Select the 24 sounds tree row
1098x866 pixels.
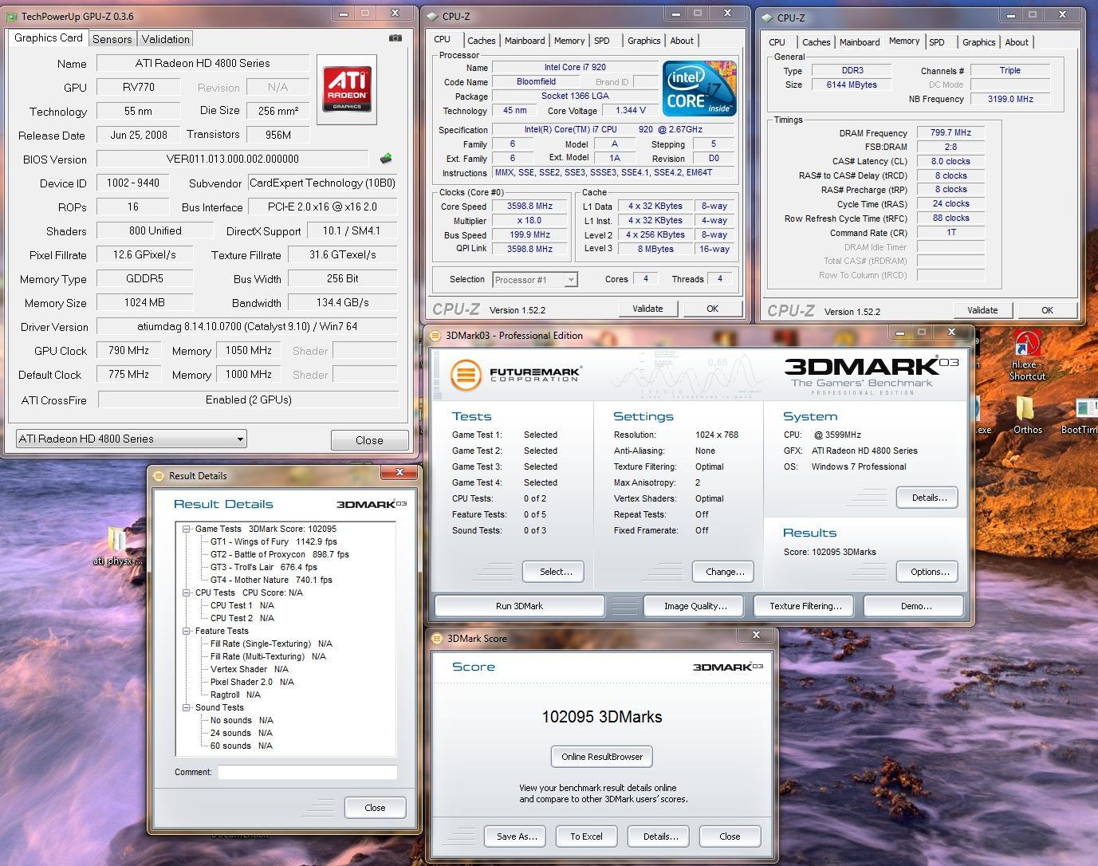241,733
